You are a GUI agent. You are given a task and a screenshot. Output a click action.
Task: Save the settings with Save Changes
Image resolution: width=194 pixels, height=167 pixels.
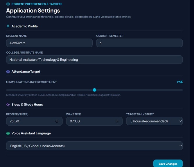[168, 164]
